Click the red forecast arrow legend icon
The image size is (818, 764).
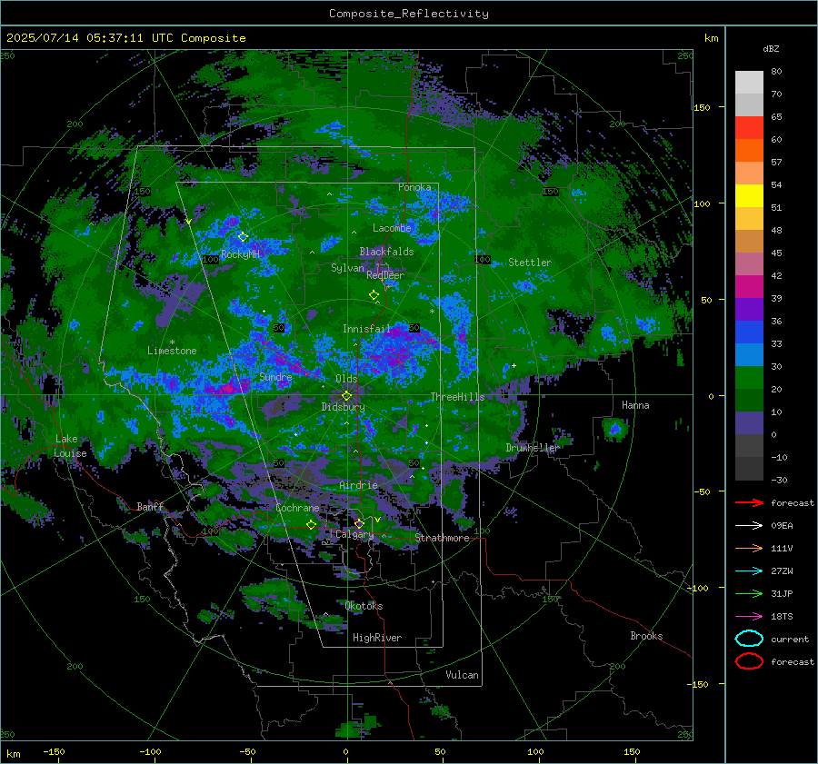pos(749,502)
